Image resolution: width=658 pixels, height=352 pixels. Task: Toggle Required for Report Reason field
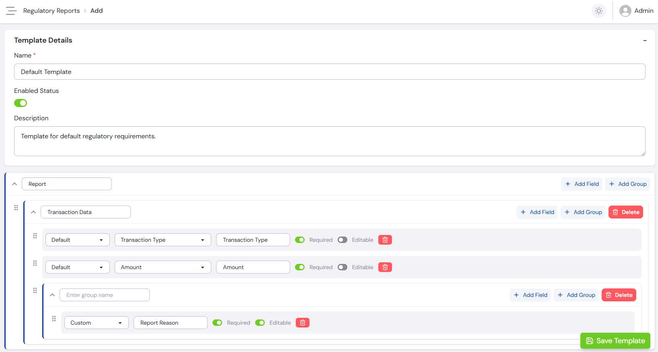217,323
